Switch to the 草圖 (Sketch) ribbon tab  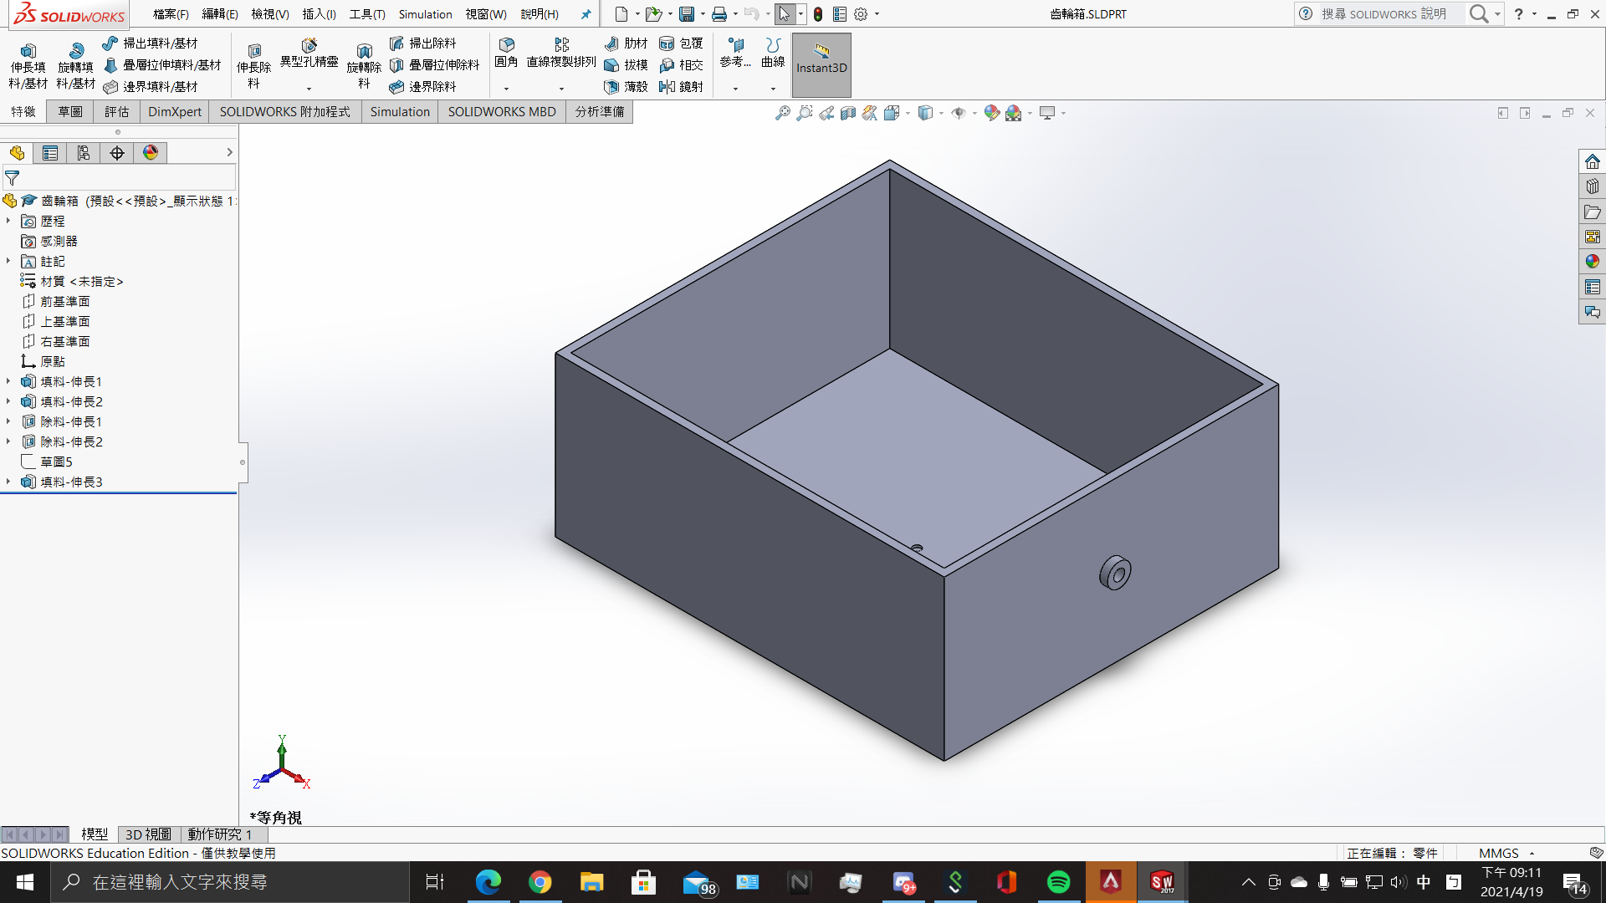click(70, 111)
